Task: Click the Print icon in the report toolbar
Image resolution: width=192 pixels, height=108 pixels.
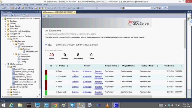Action: (x=50, y=16)
